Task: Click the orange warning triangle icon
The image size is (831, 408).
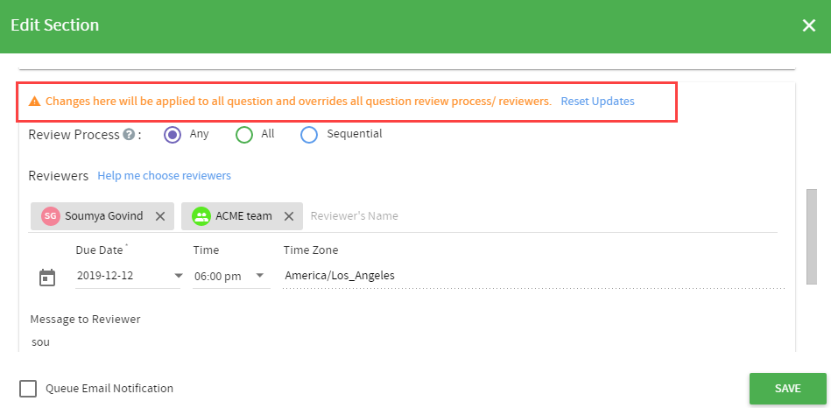Action: pyautogui.click(x=34, y=102)
